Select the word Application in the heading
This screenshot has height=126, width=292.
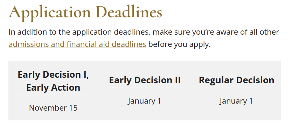[x=49, y=13]
